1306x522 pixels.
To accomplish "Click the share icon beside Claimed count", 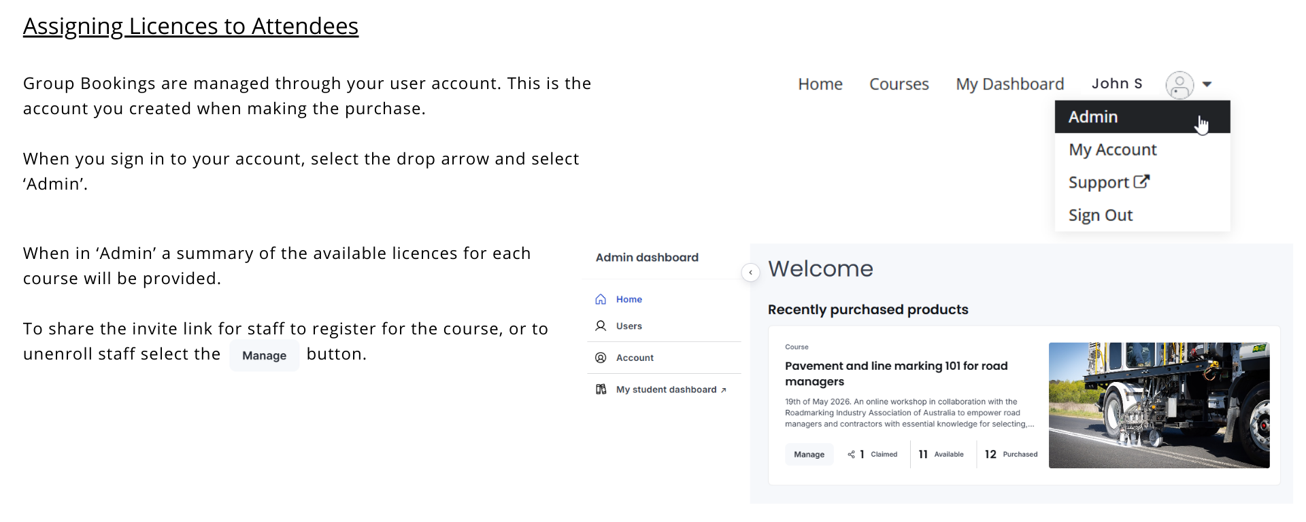I will click(x=851, y=454).
